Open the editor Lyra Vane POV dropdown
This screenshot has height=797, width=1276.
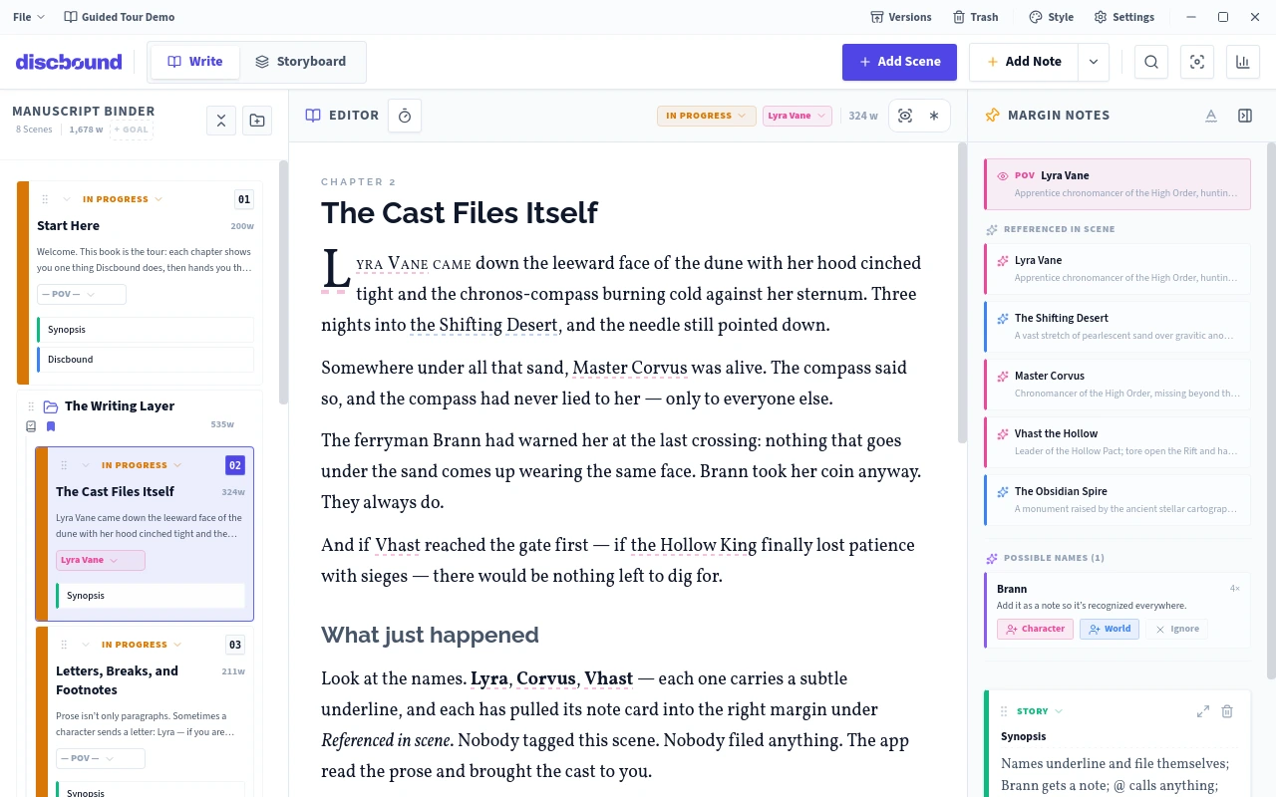pyautogui.click(x=797, y=116)
